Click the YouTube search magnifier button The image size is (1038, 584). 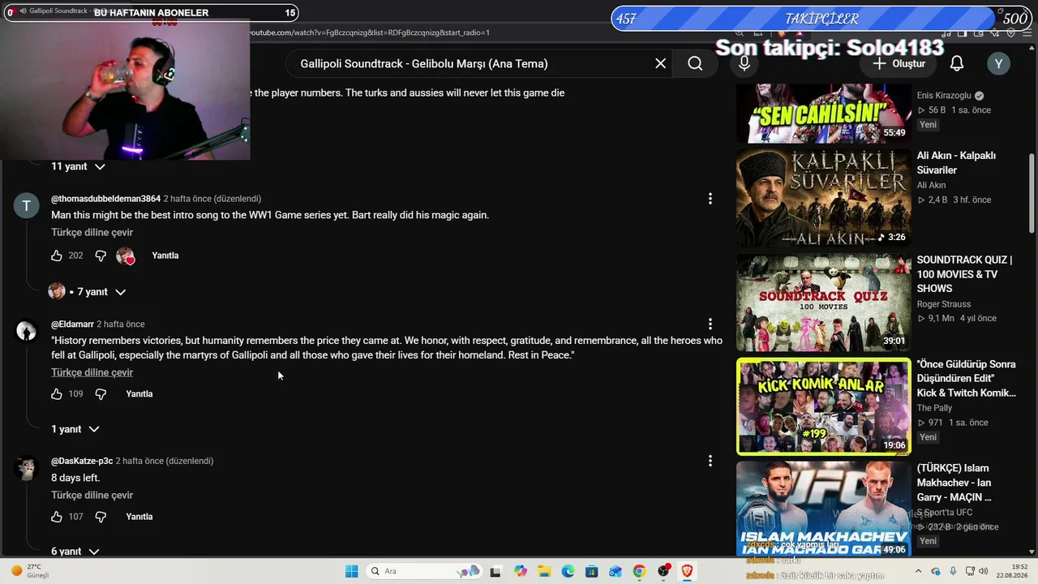pos(695,63)
